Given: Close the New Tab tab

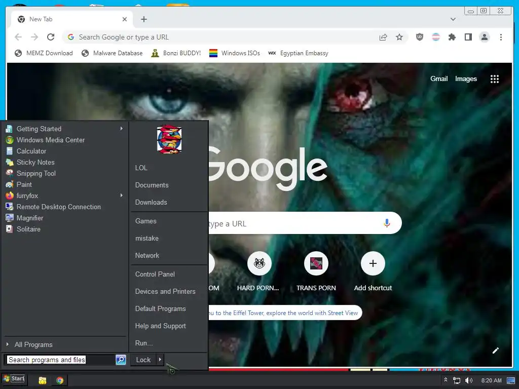Looking at the screenshot, I should point(125,19).
